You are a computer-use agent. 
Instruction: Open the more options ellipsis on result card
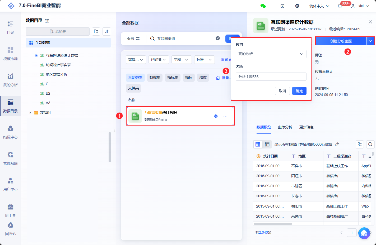coord(225,116)
